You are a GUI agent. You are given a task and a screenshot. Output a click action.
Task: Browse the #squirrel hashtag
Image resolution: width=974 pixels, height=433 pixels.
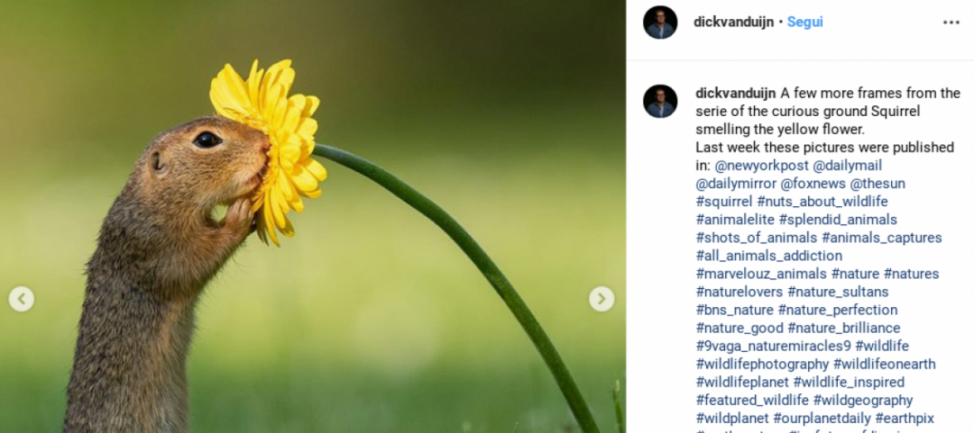point(724,202)
